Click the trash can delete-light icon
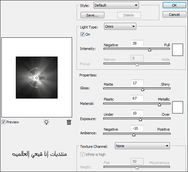Image resolution: width=188 pixels, height=172 pixels. coord(69,122)
